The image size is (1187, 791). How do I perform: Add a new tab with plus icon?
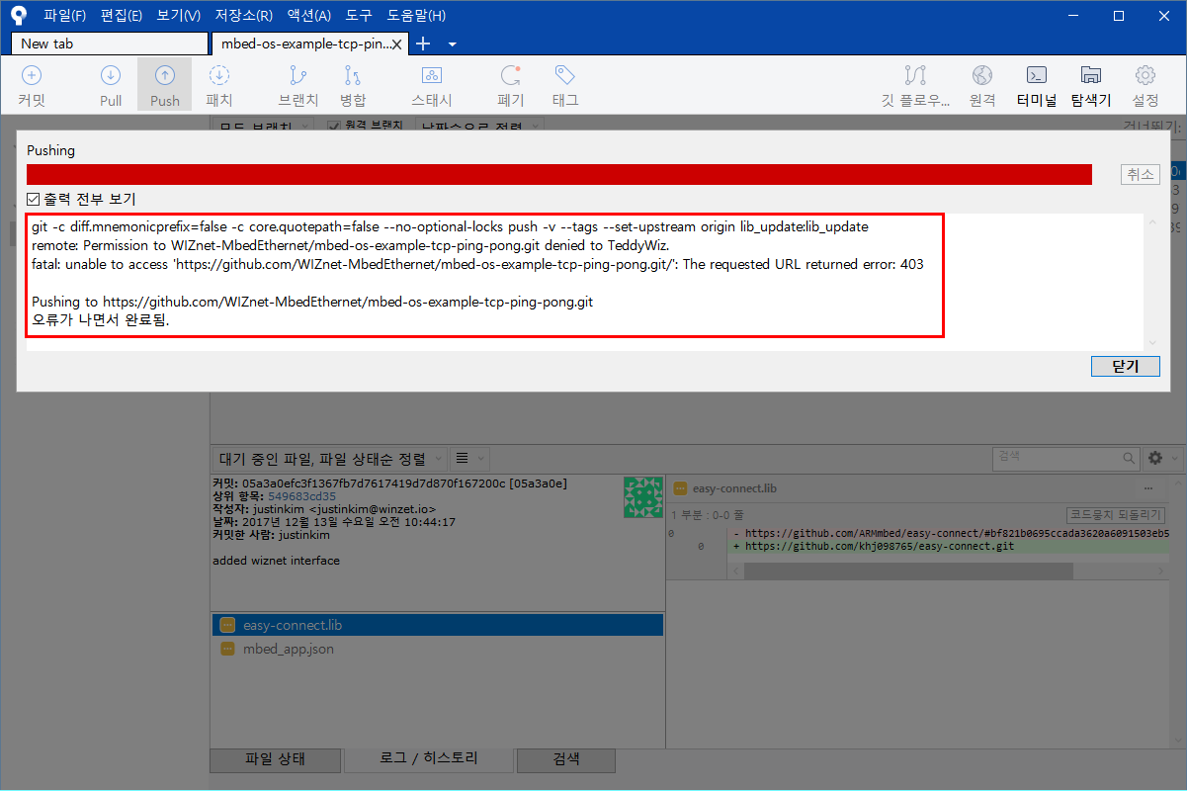423,44
